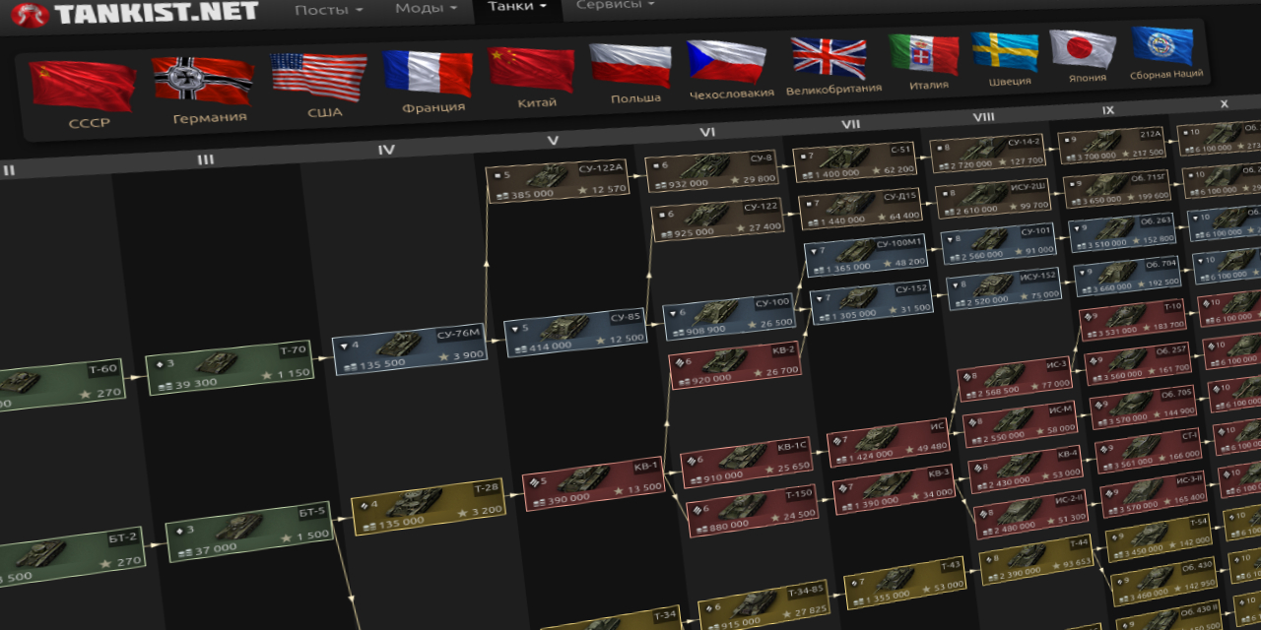Open the СУ-100 tank destroyer node
The image size is (1261, 630).
728,316
